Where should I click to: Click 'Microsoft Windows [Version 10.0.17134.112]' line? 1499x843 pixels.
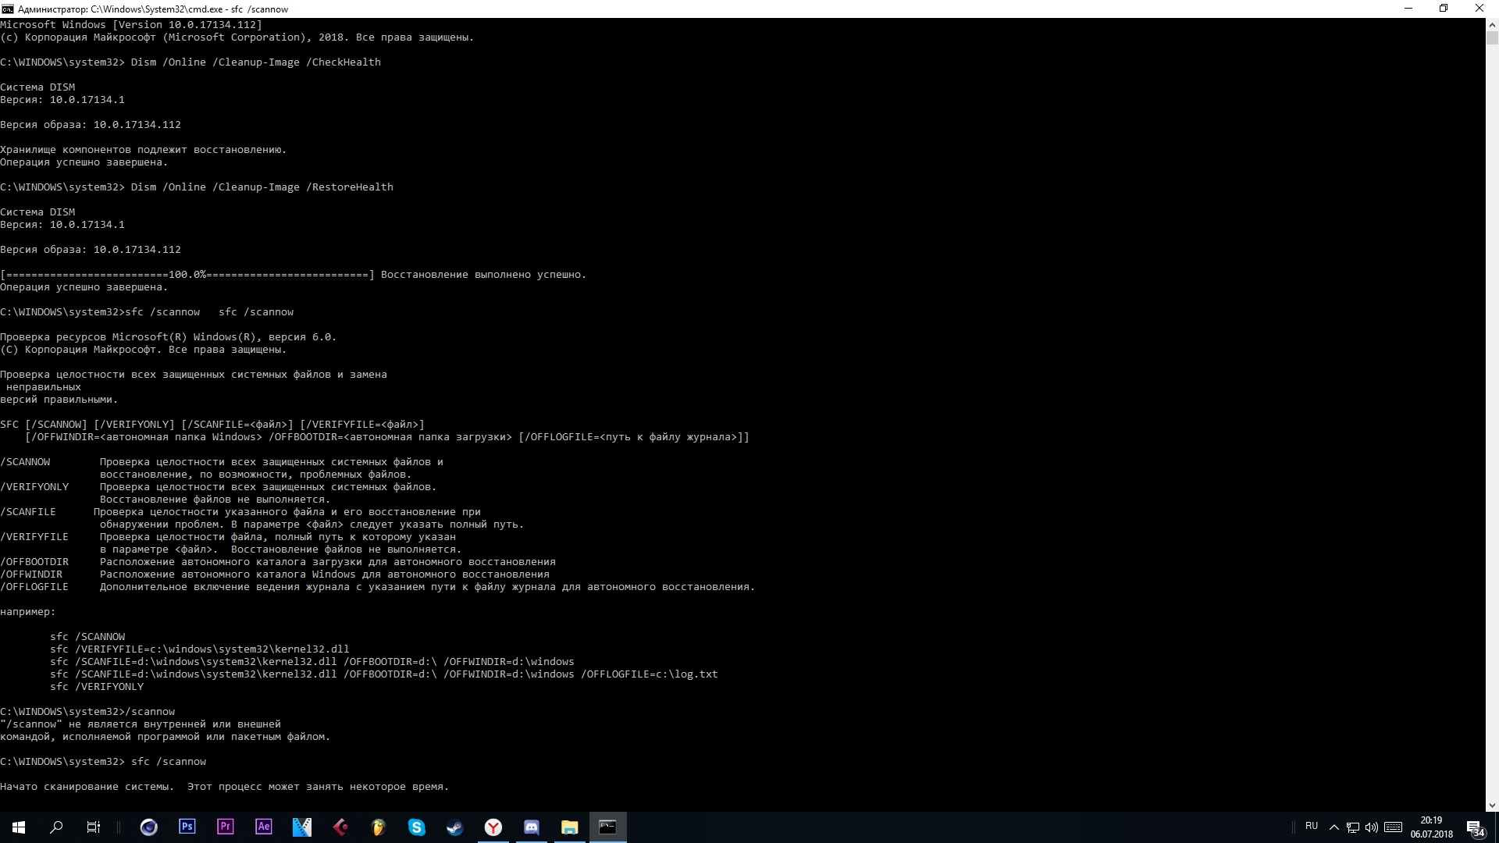[131, 25]
